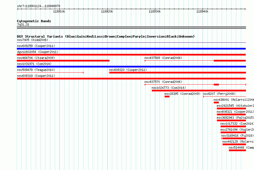Select the nsv1017332 (Coe2014) label
Image resolution: width=254 pixels, height=170 pixels.
[237, 124]
